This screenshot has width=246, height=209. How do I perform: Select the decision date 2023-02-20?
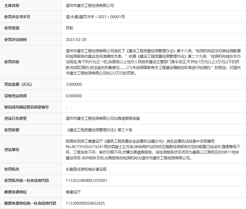[76, 39]
